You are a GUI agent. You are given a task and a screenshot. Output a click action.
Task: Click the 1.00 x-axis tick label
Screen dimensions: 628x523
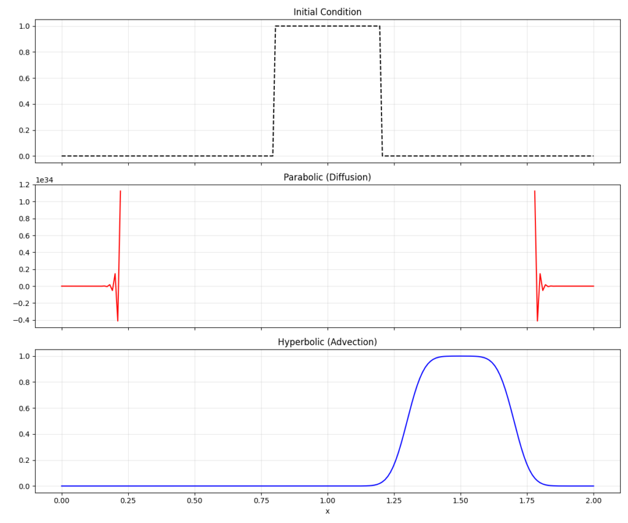click(327, 500)
